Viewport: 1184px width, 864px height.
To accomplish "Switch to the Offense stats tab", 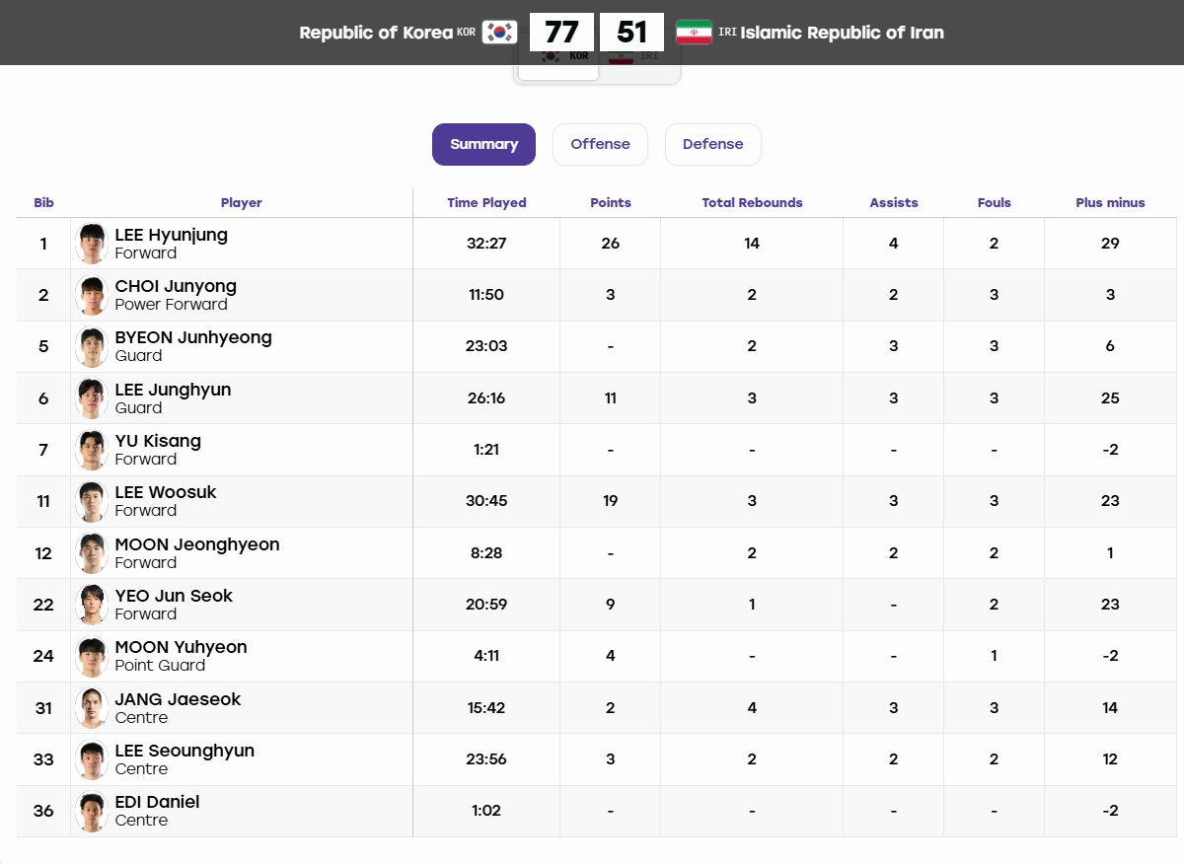I will [600, 144].
